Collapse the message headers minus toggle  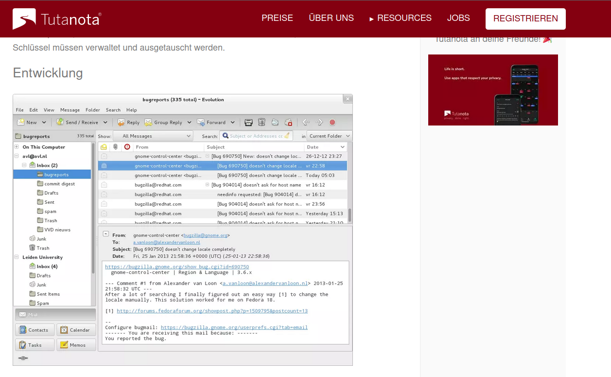(106, 234)
